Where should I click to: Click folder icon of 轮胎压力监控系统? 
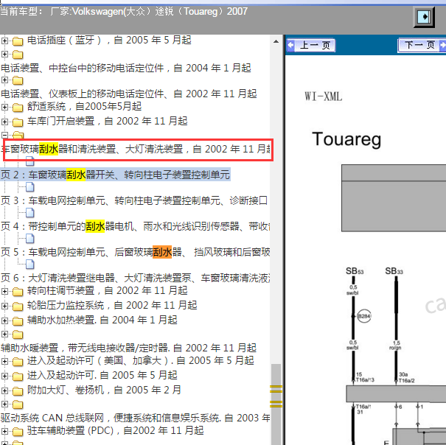tap(18, 306)
